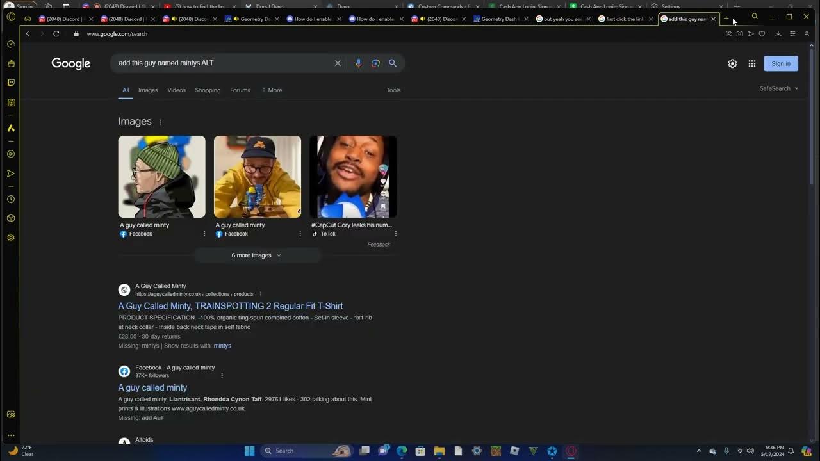Viewport: 820px width, 461px height.
Task: Click the address bar URL
Action: [x=117, y=34]
